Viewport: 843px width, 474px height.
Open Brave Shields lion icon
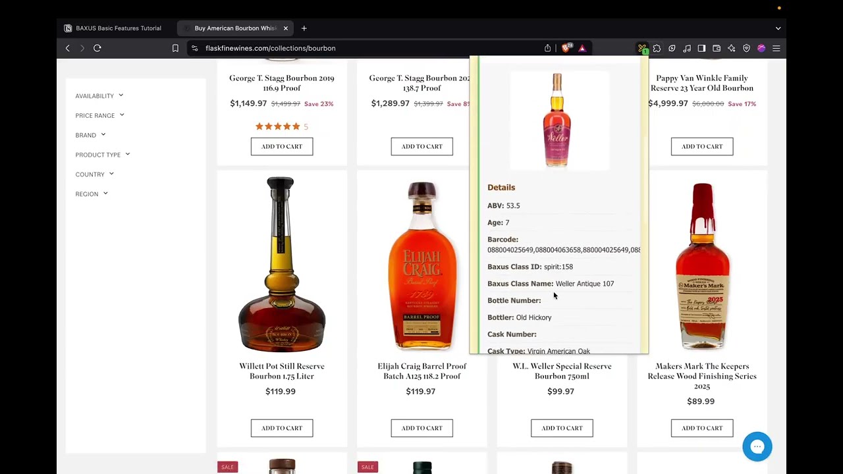point(566,48)
